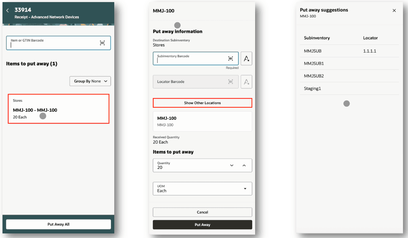This screenshot has height=238, width=408.
Task: Focus the Subinventory Barcode field
Action: click(x=196, y=58)
